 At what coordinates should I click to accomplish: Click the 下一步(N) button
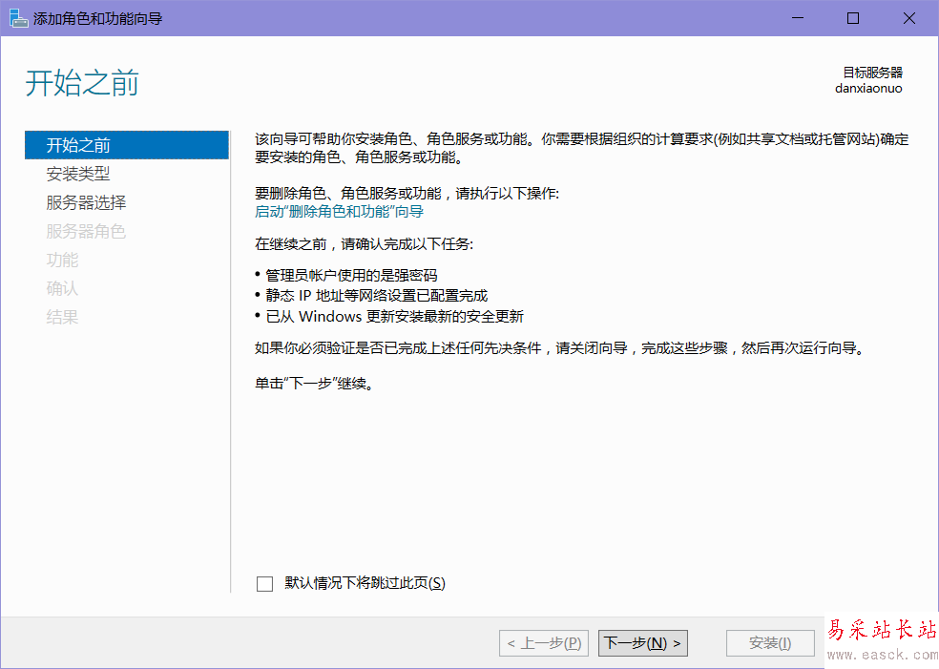pyautogui.click(x=642, y=643)
